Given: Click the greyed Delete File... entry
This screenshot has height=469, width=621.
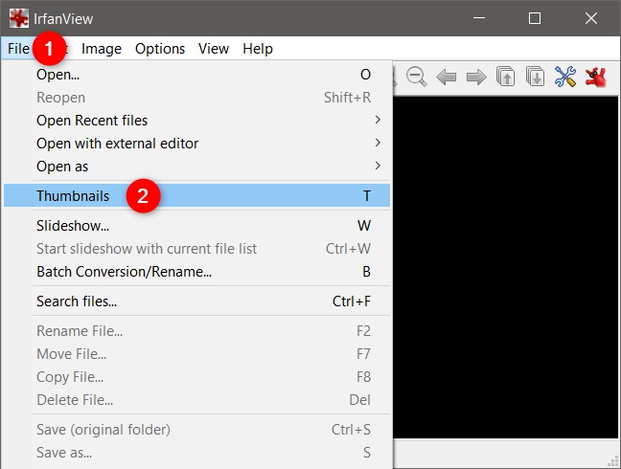Looking at the screenshot, I should pyautogui.click(x=196, y=400).
